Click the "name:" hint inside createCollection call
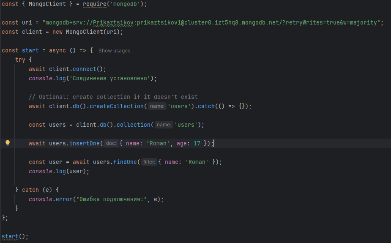Viewport: 391px width, 243px height. coord(157,106)
